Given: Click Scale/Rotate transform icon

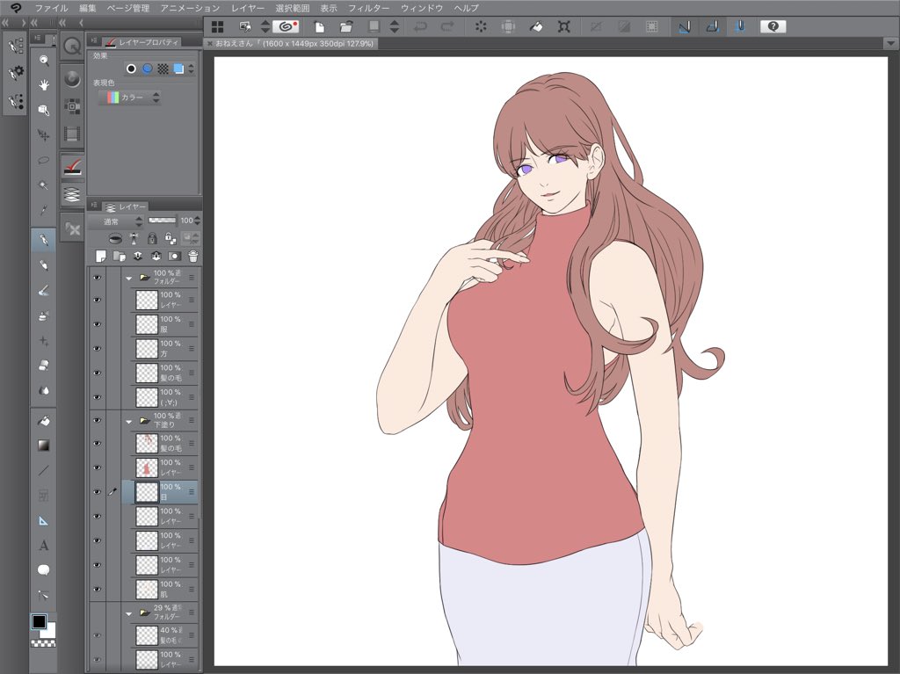Looking at the screenshot, I should (x=564, y=26).
